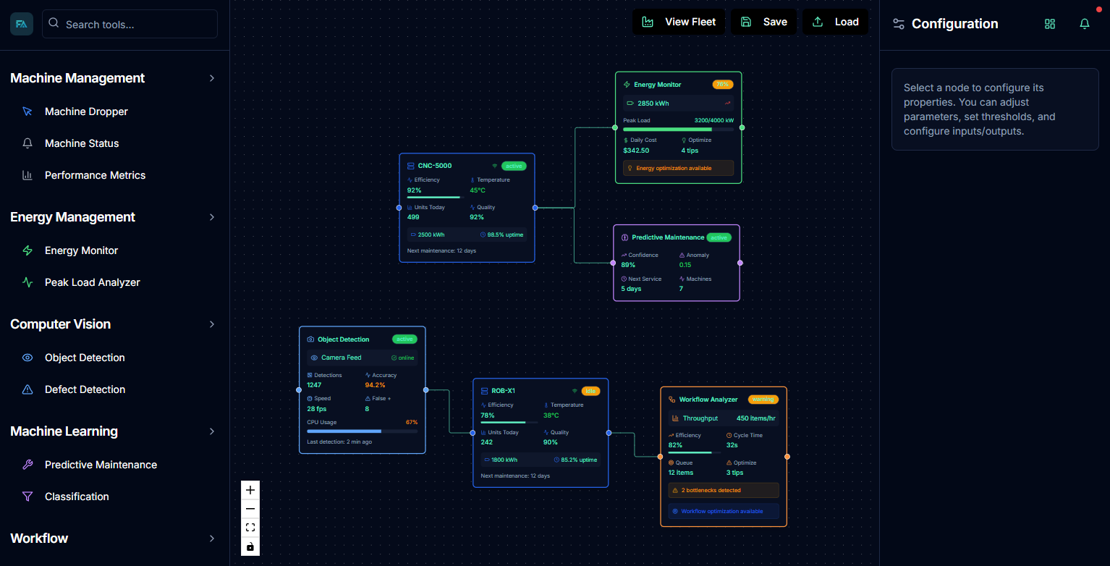Collapse the Machine Management section
1110x566 pixels.
point(212,78)
